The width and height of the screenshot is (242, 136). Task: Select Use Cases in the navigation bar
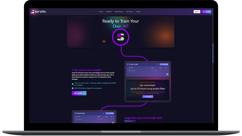[129, 12]
